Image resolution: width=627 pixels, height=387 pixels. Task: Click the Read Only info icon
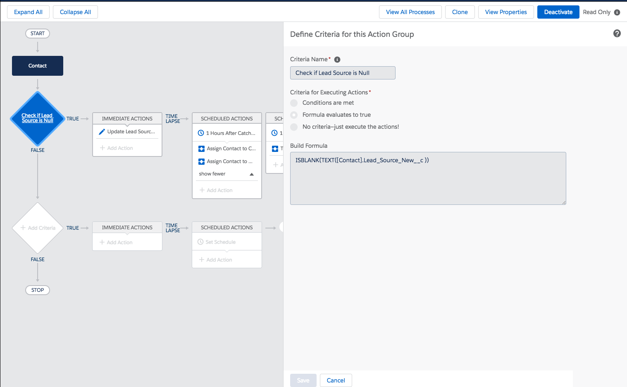click(617, 12)
